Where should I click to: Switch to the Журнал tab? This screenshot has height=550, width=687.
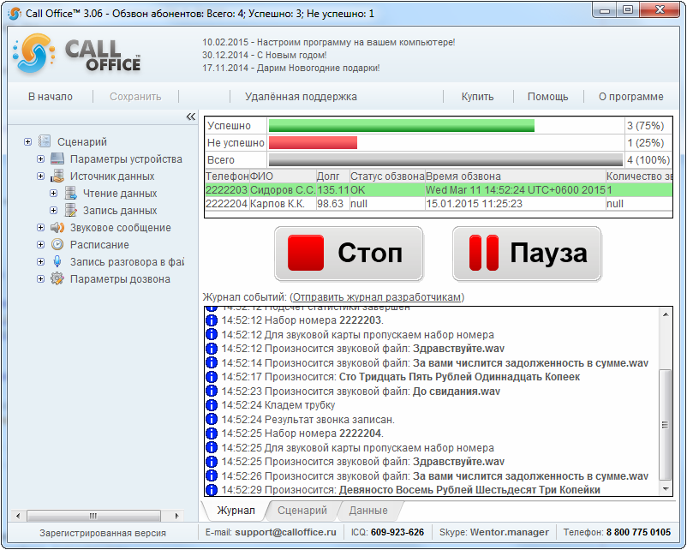[236, 510]
